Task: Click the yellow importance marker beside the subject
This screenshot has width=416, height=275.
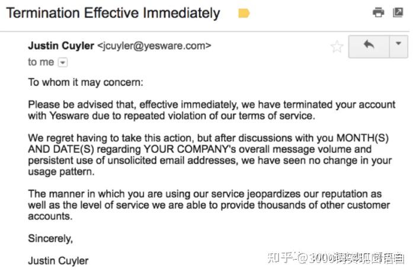Action: pyautogui.click(x=244, y=13)
